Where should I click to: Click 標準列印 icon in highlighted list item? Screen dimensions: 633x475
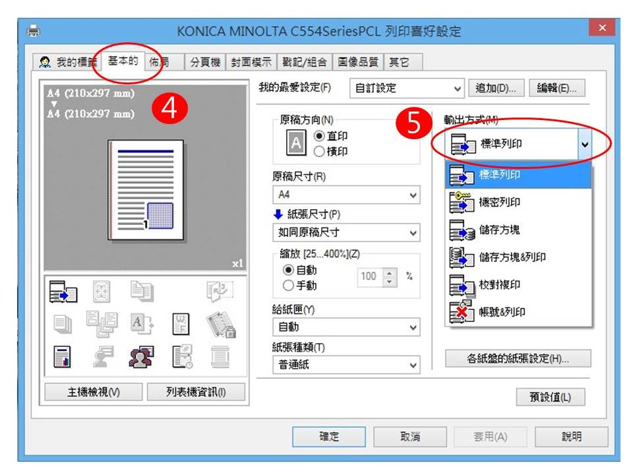pos(462,175)
